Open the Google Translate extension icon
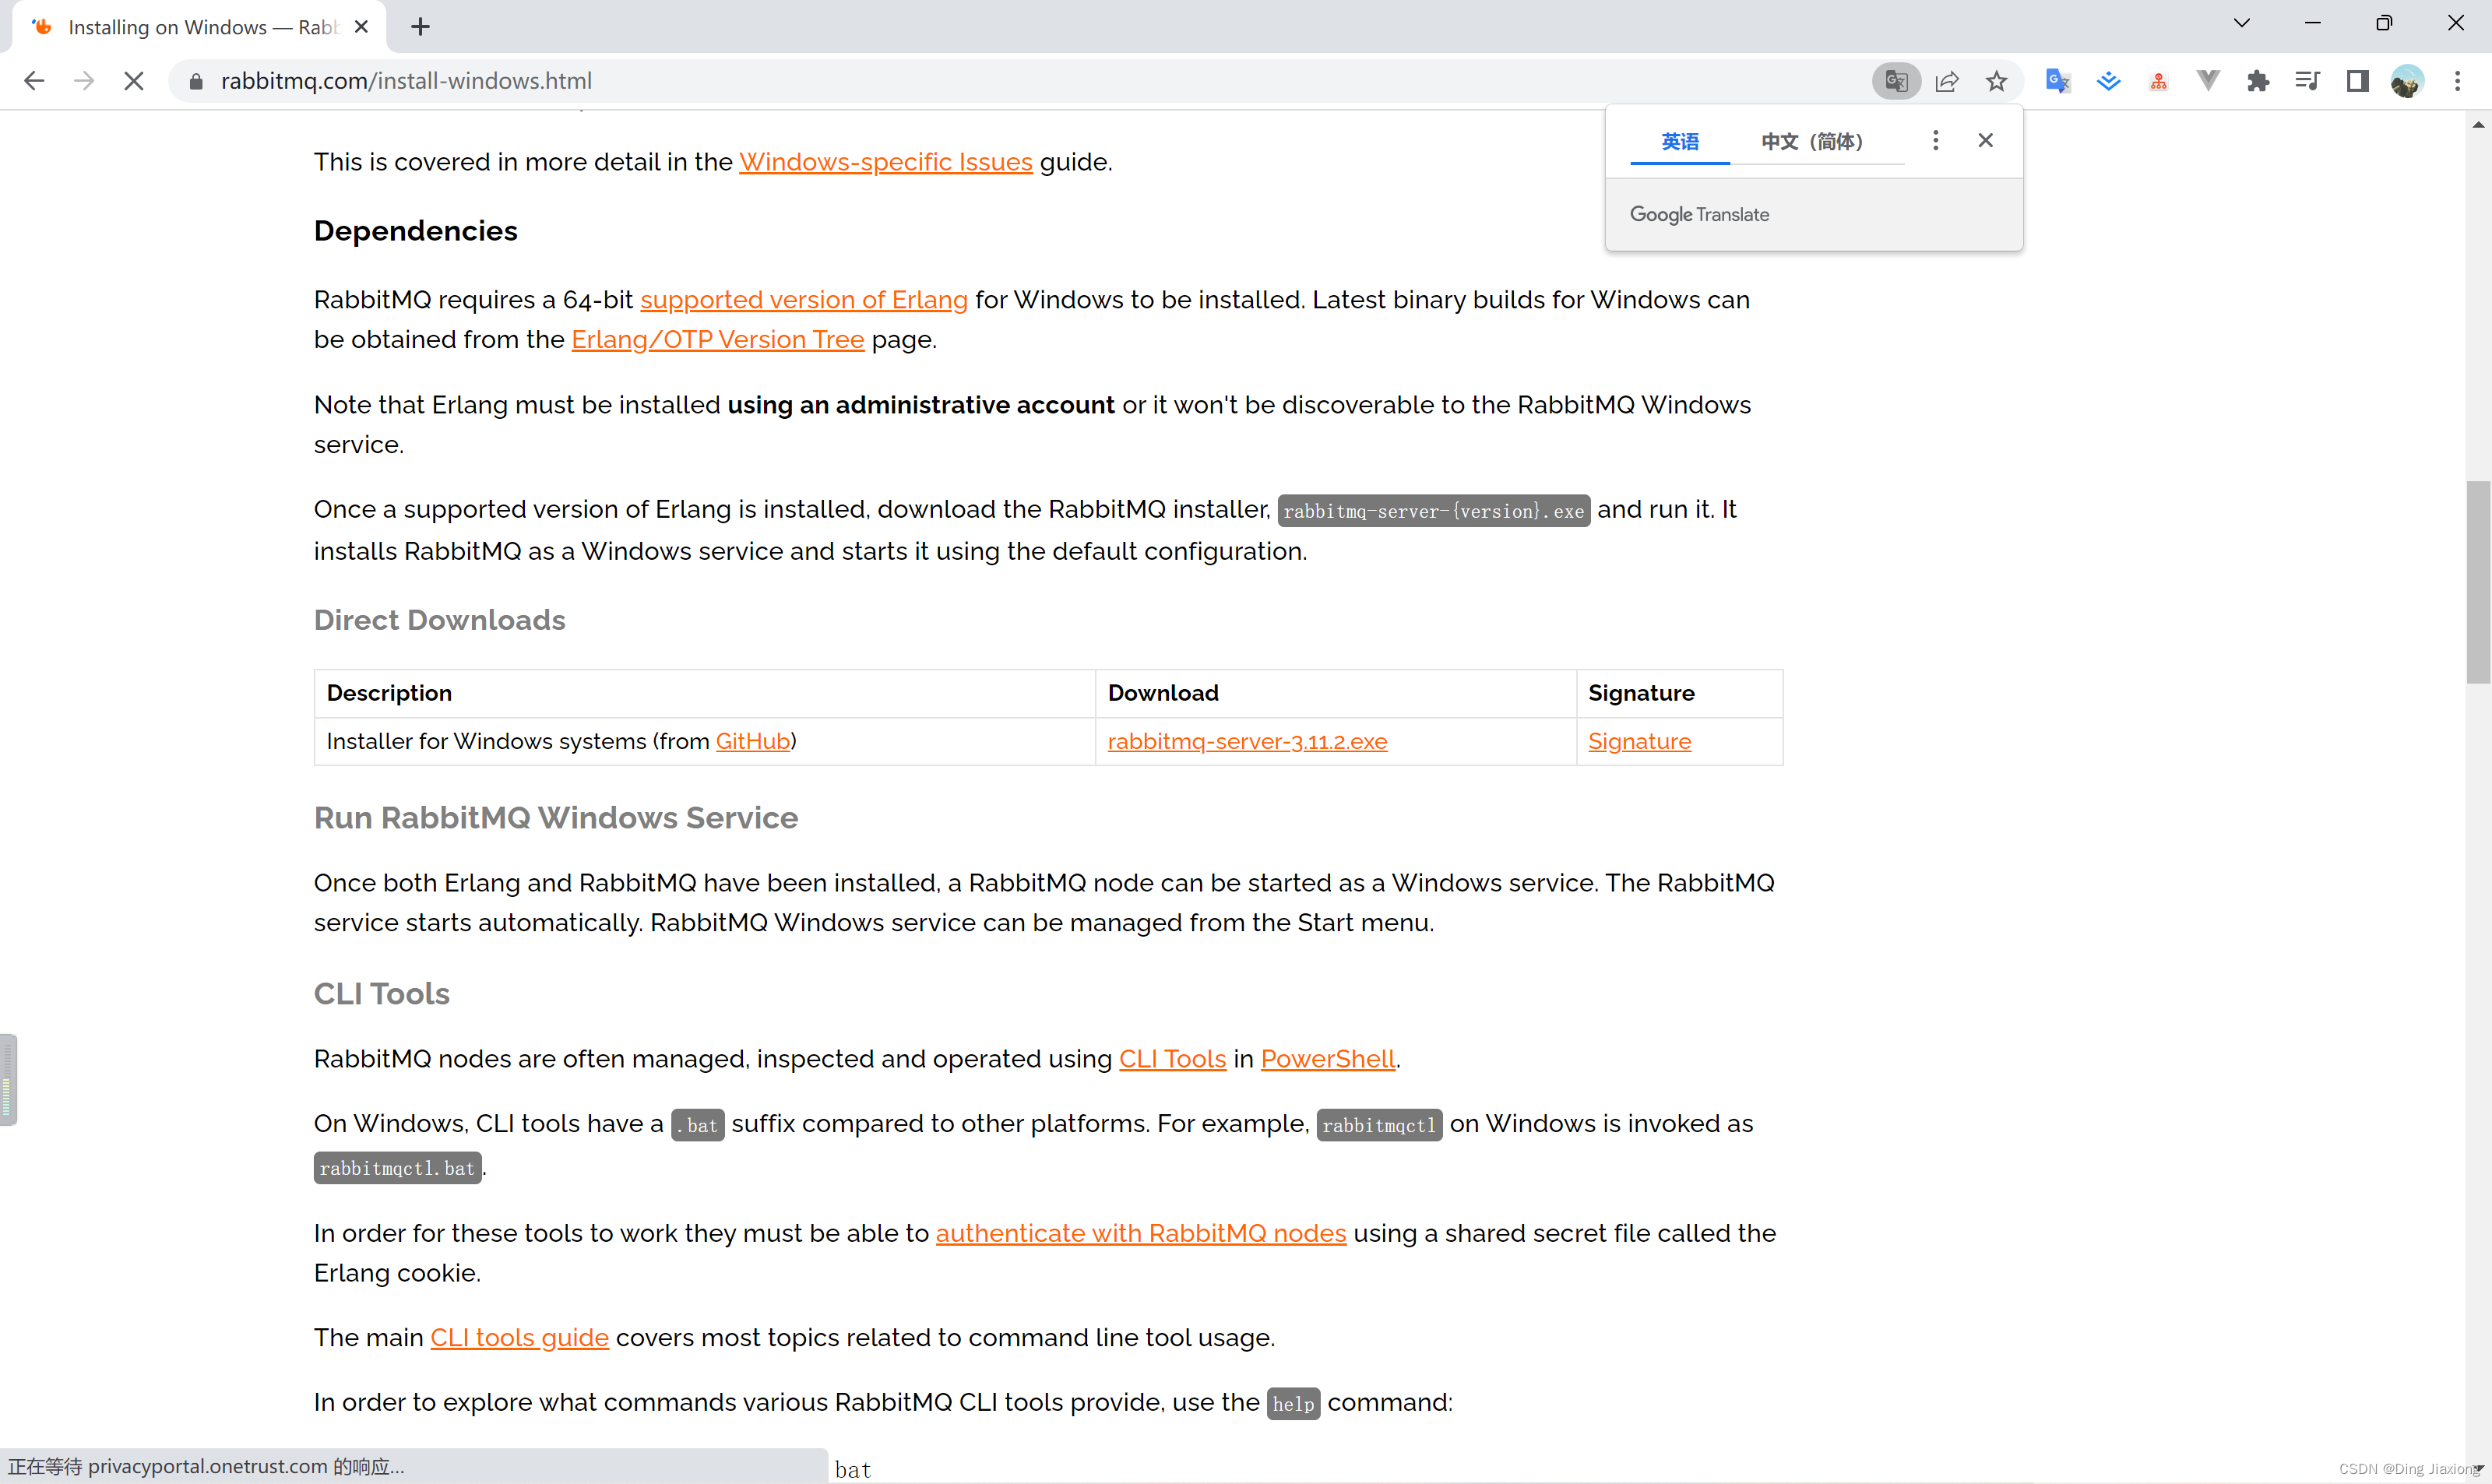2492x1484 pixels. tap(2058, 81)
